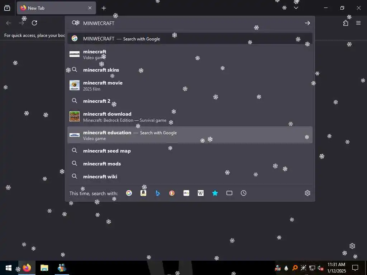This screenshot has height=275, width=367.
Task: Close the New Tab tab
Action: pyautogui.click(x=90, y=8)
